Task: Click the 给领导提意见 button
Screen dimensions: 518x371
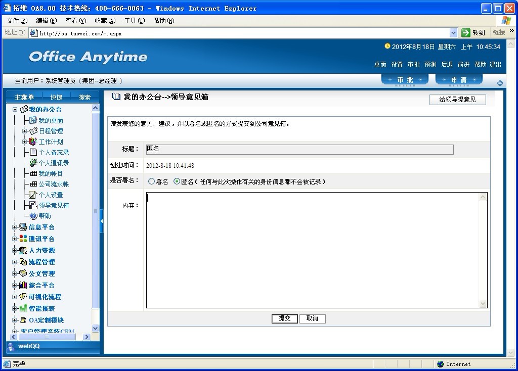Action: tap(457, 100)
